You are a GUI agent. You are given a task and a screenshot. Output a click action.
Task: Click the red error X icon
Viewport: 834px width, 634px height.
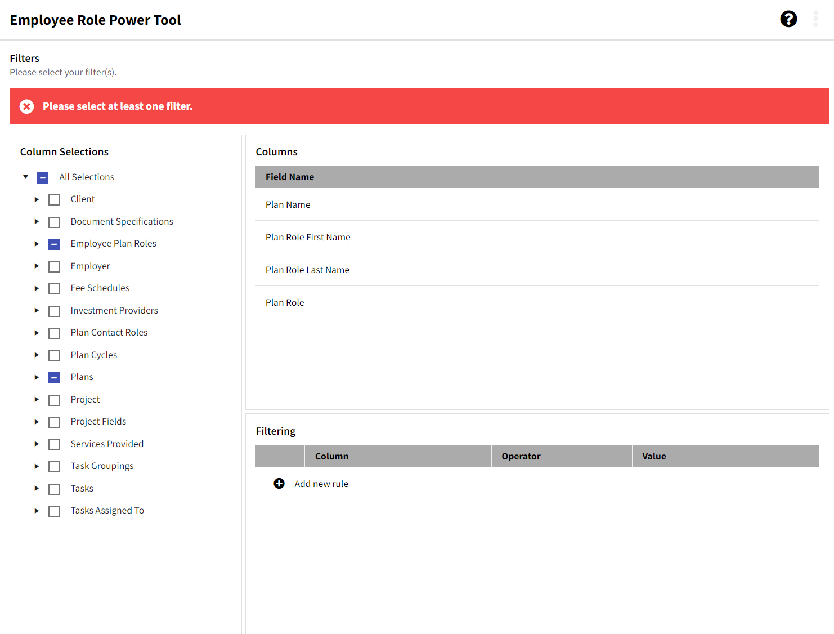pyautogui.click(x=26, y=106)
